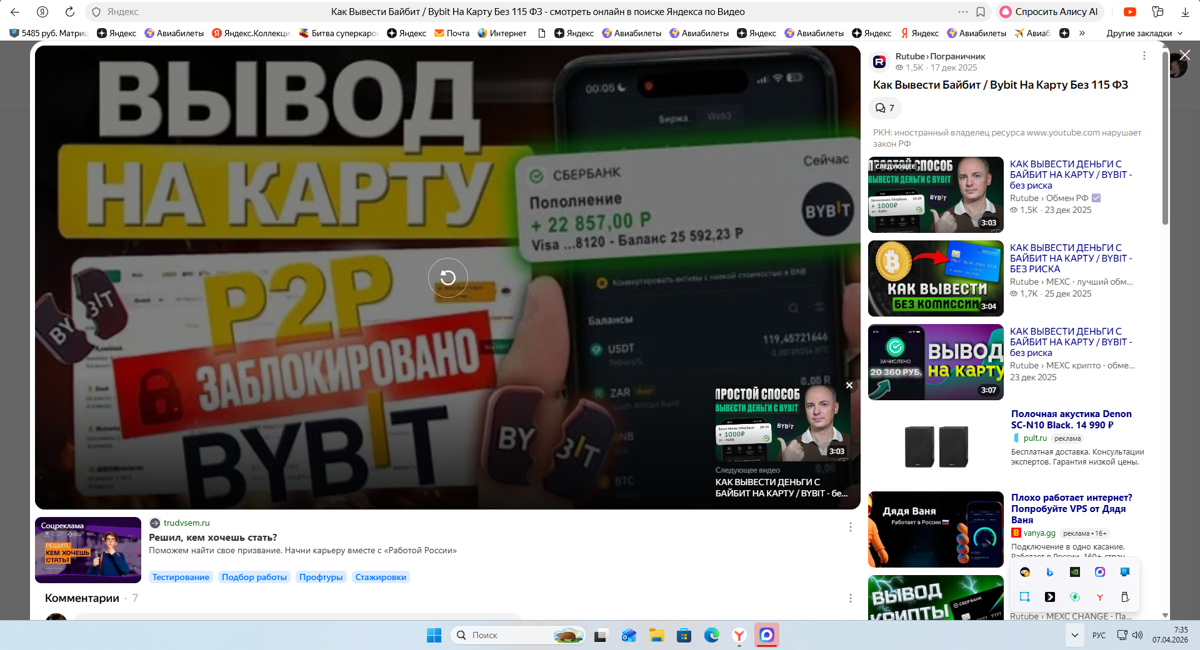Image resolution: width=1200 pixels, height=650 pixels.
Task: Open Yandex Browser from the taskbar
Action: [739, 635]
